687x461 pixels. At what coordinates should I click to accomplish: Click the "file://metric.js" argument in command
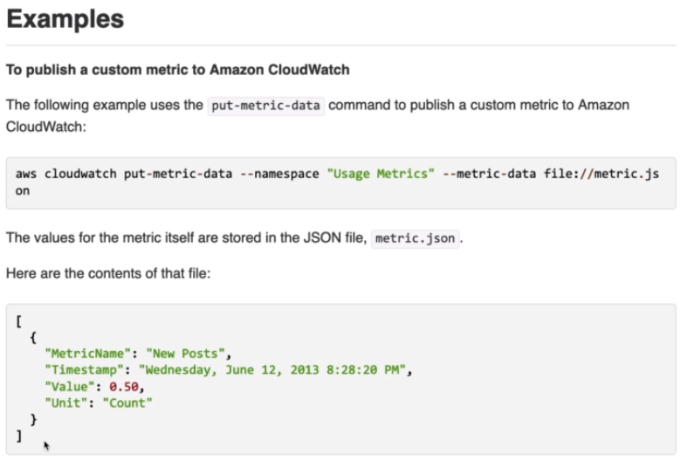pos(601,174)
